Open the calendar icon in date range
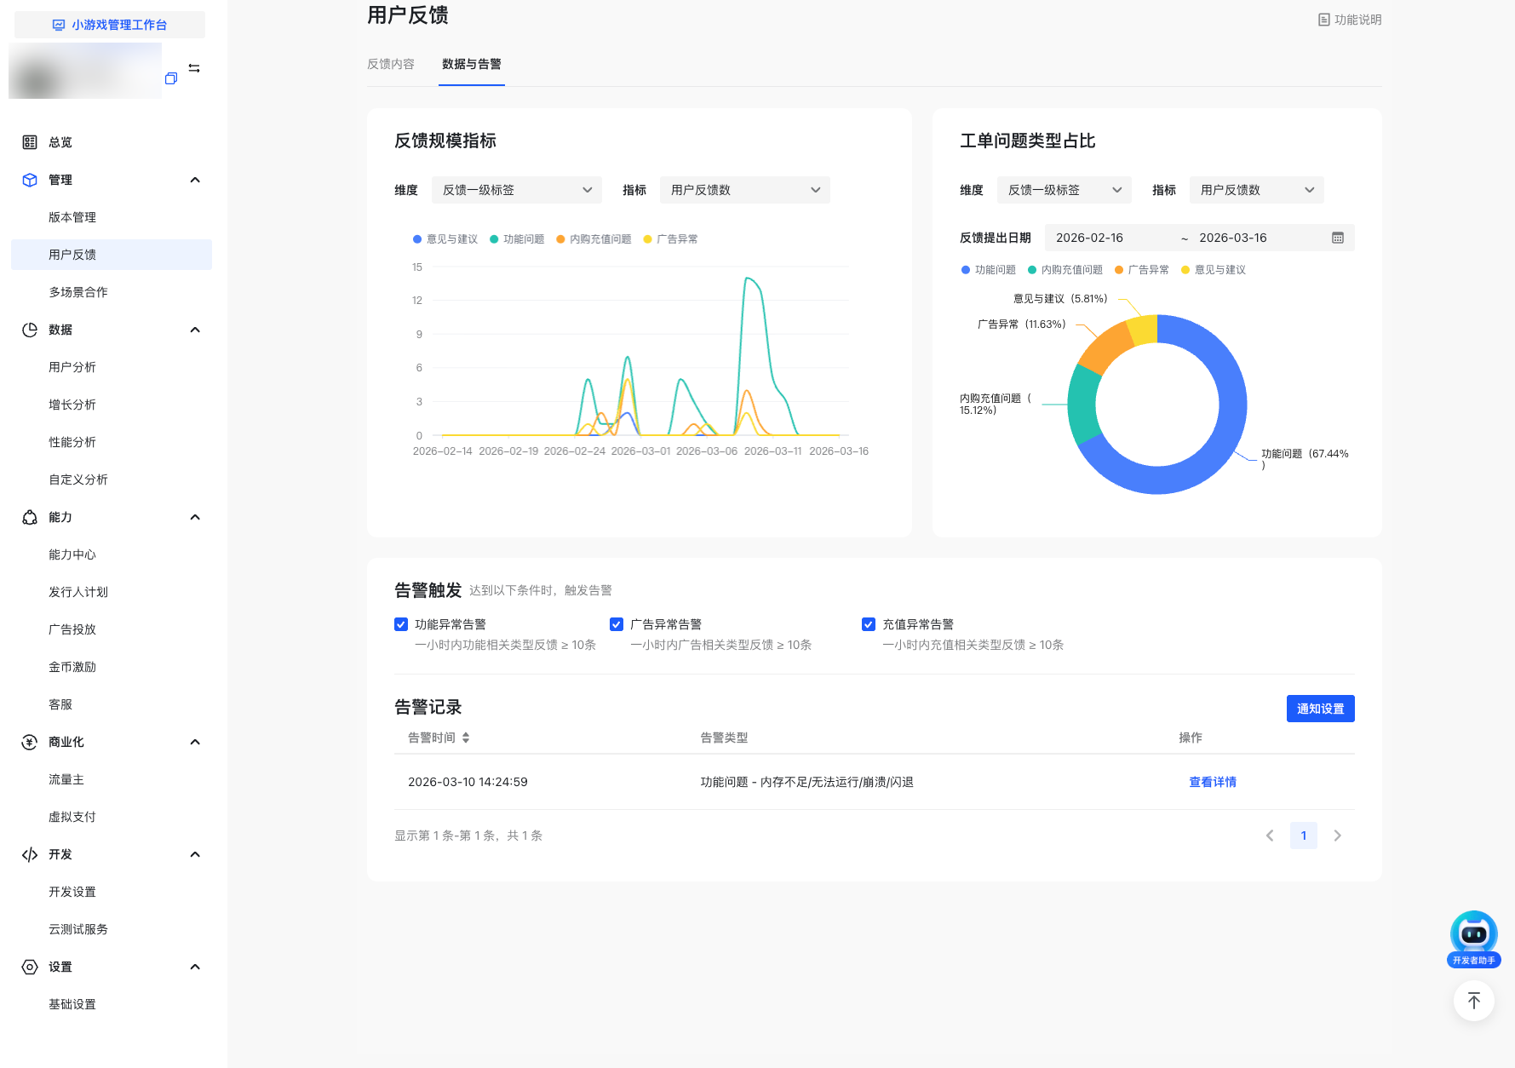This screenshot has width=1515, height=1068. (1337, 238)
